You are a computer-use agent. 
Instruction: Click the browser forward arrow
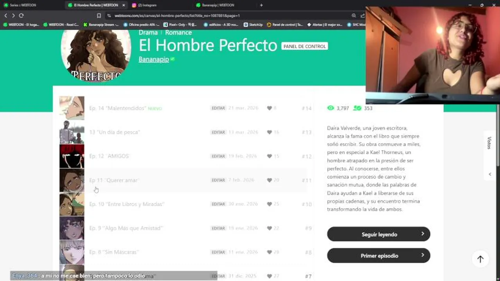click(x=13, y=16)
